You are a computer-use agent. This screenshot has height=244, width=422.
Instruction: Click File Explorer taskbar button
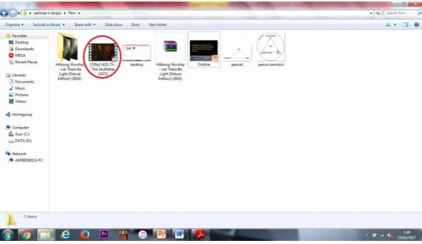(x=45, y=235)
